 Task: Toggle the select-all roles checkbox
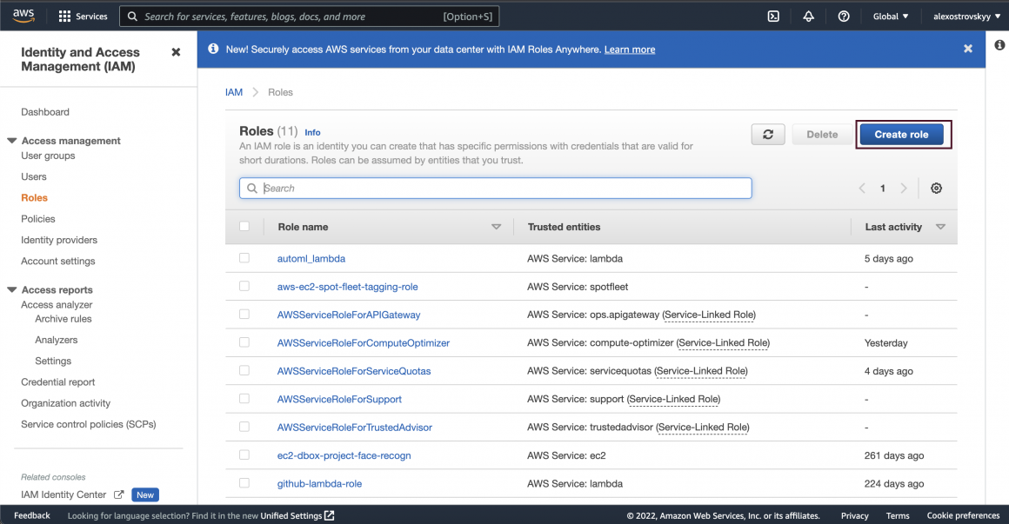click(244, 227)
